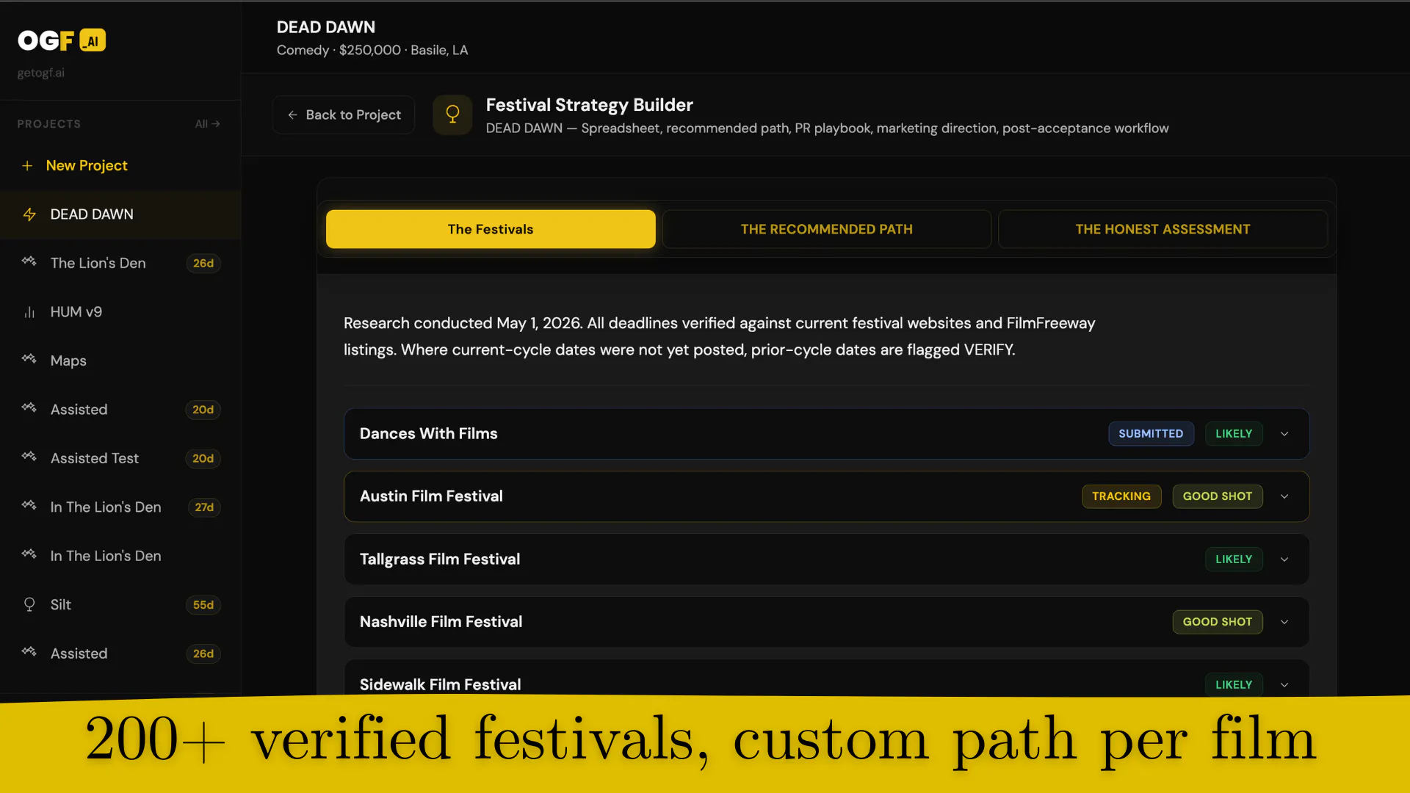
Task: Click the 26d badge on The Lion's Den
Action: pyautogui.click(x=203, y=263)
